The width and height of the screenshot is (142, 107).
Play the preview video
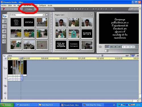115,47
